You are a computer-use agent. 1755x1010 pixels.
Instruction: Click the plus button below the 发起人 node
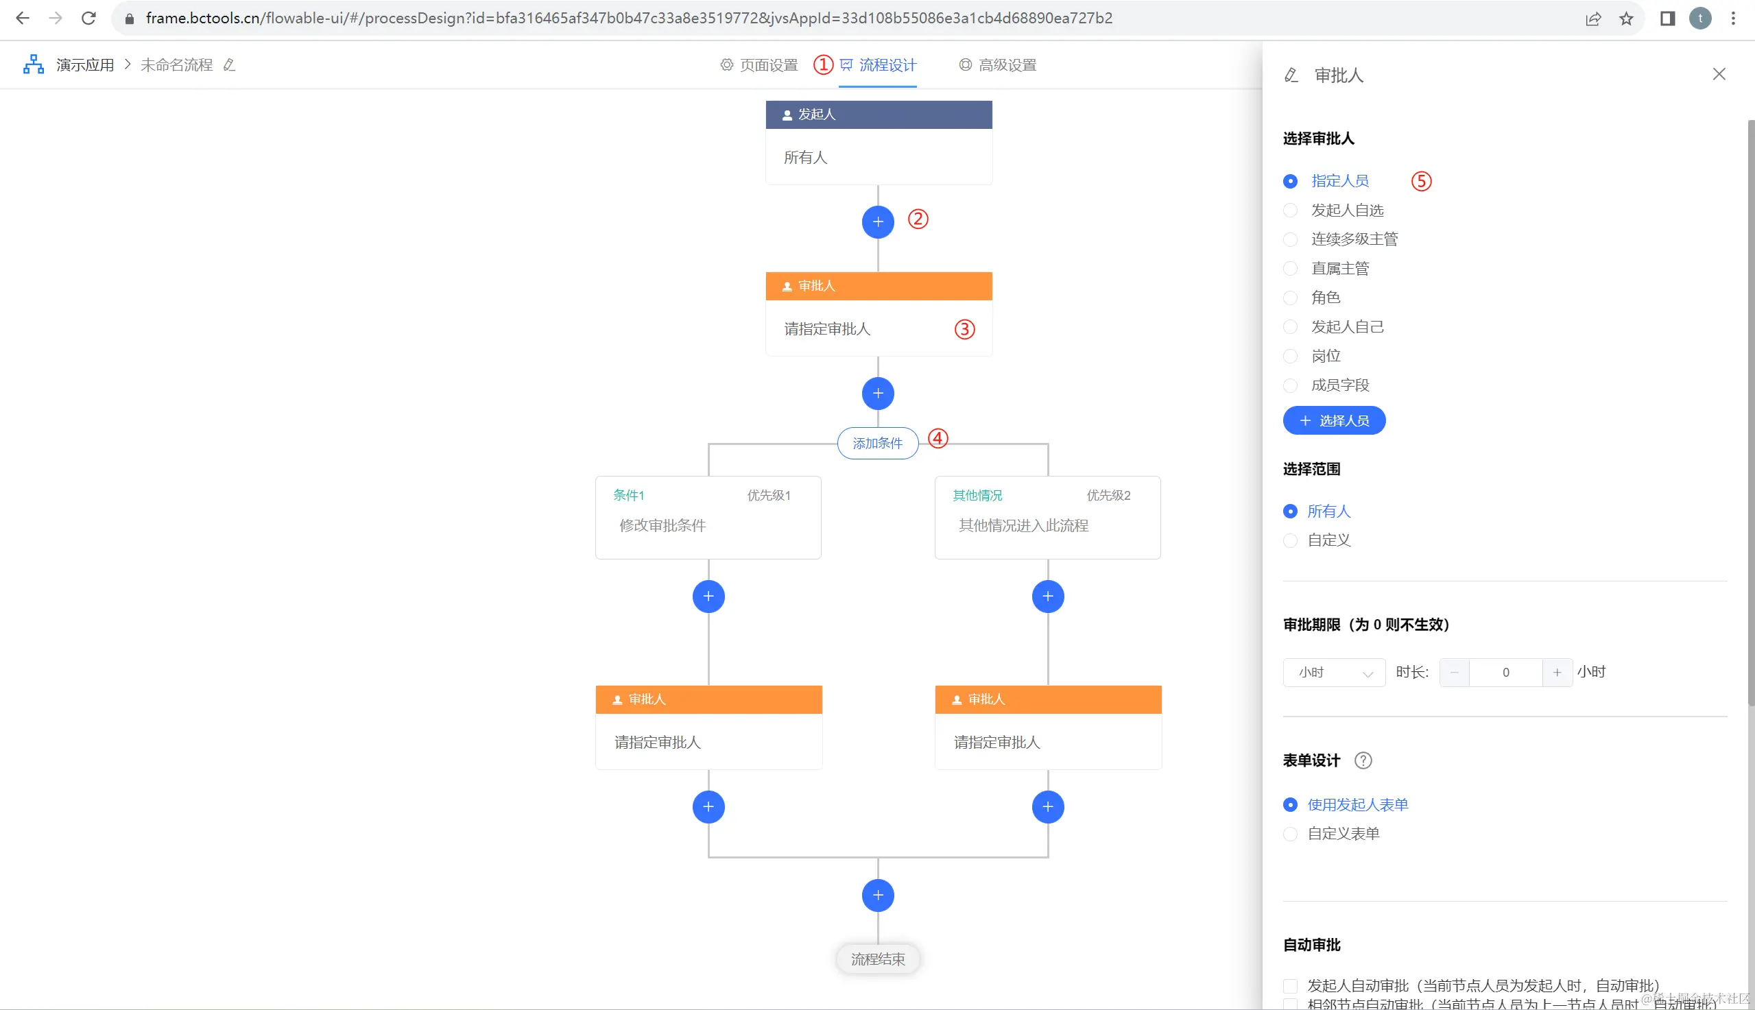pyautogui.click(x=878, y=222)
